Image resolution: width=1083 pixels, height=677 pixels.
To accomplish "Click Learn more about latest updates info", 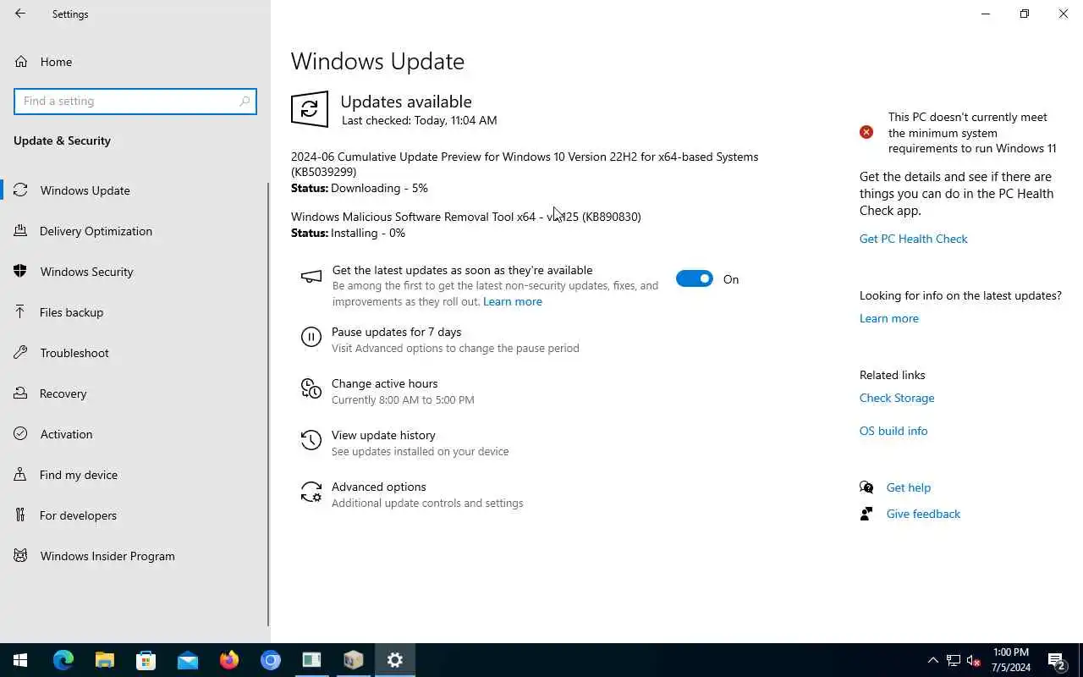I will coord(888,318).
